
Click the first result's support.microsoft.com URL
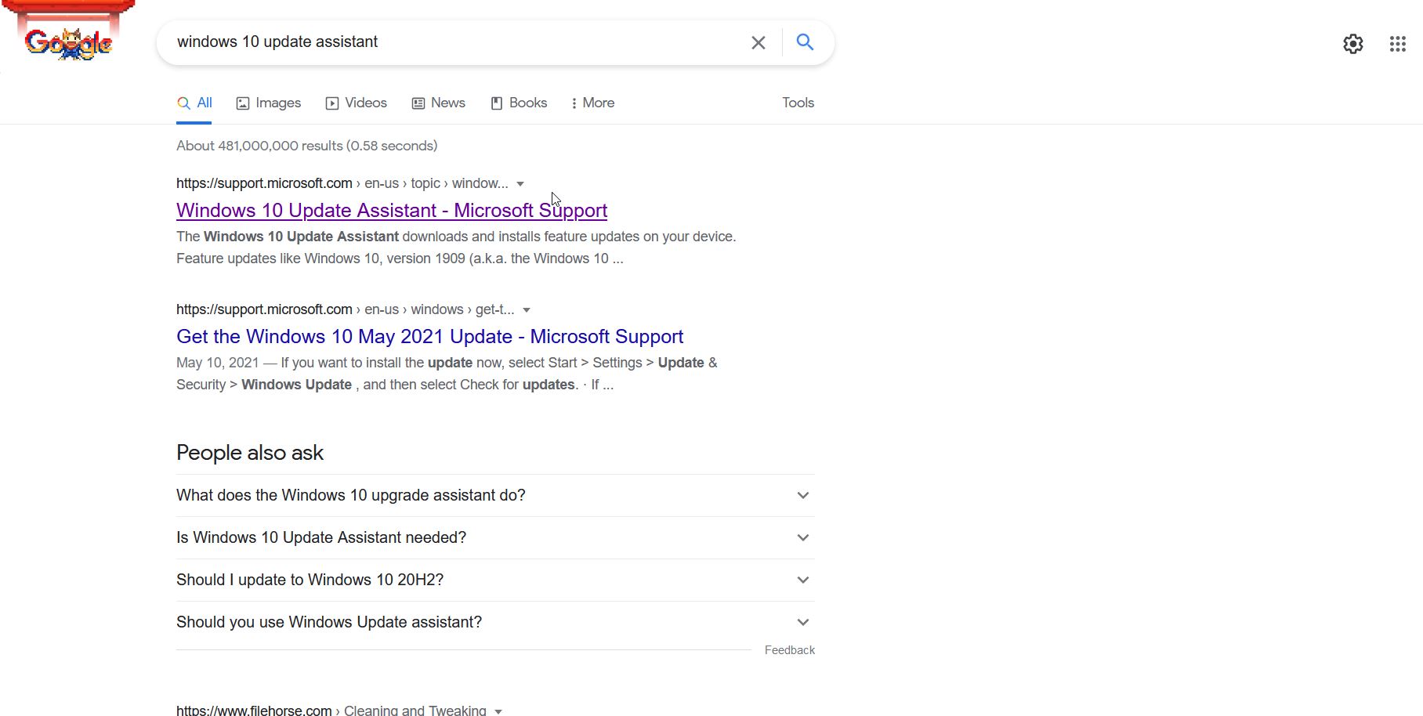click(x=264, y=183)
